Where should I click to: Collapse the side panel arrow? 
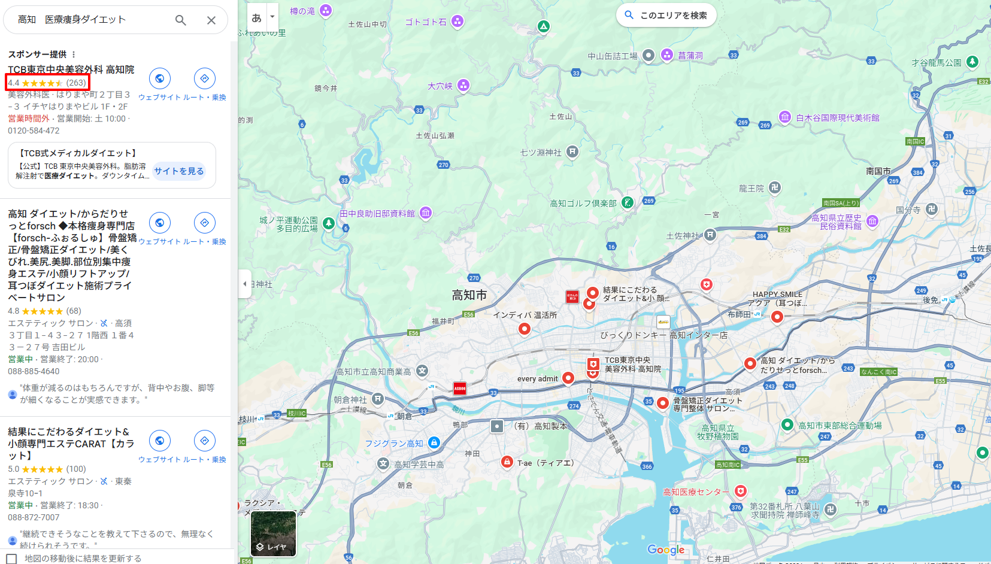tap(244, 284)
